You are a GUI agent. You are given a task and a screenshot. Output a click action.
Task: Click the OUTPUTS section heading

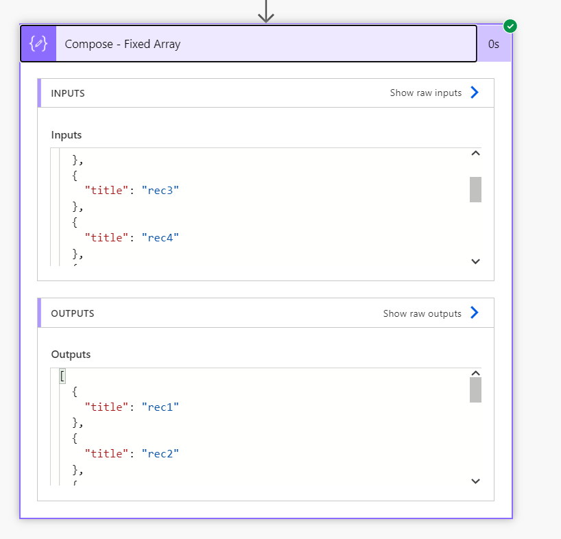tap(72, 313)
